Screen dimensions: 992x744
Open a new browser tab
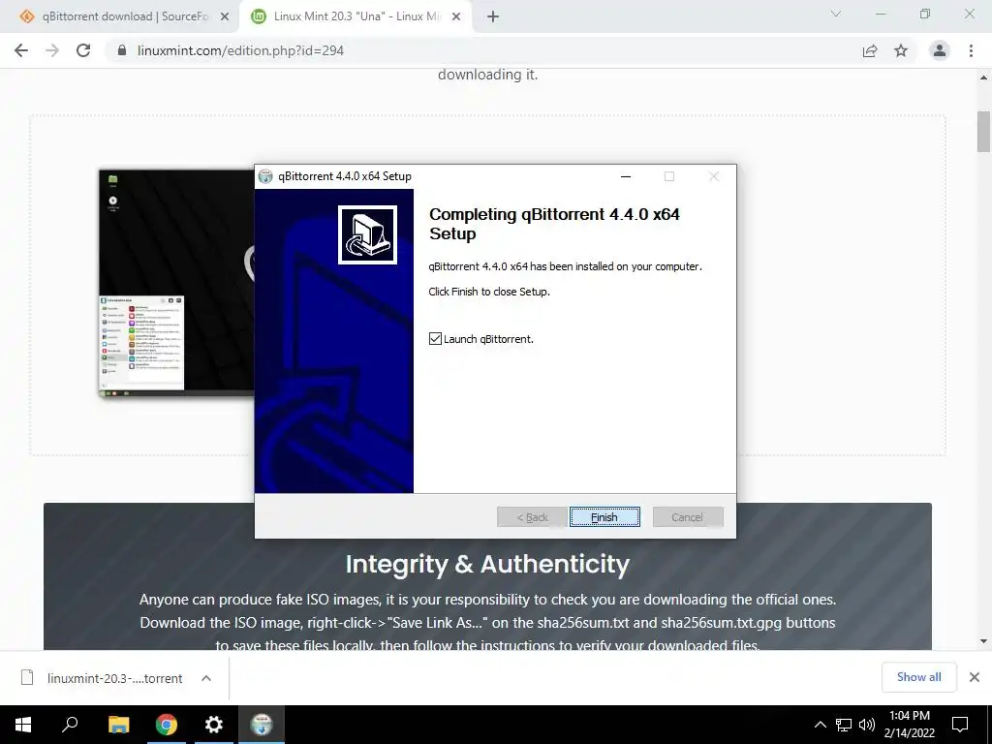(493, 17)
